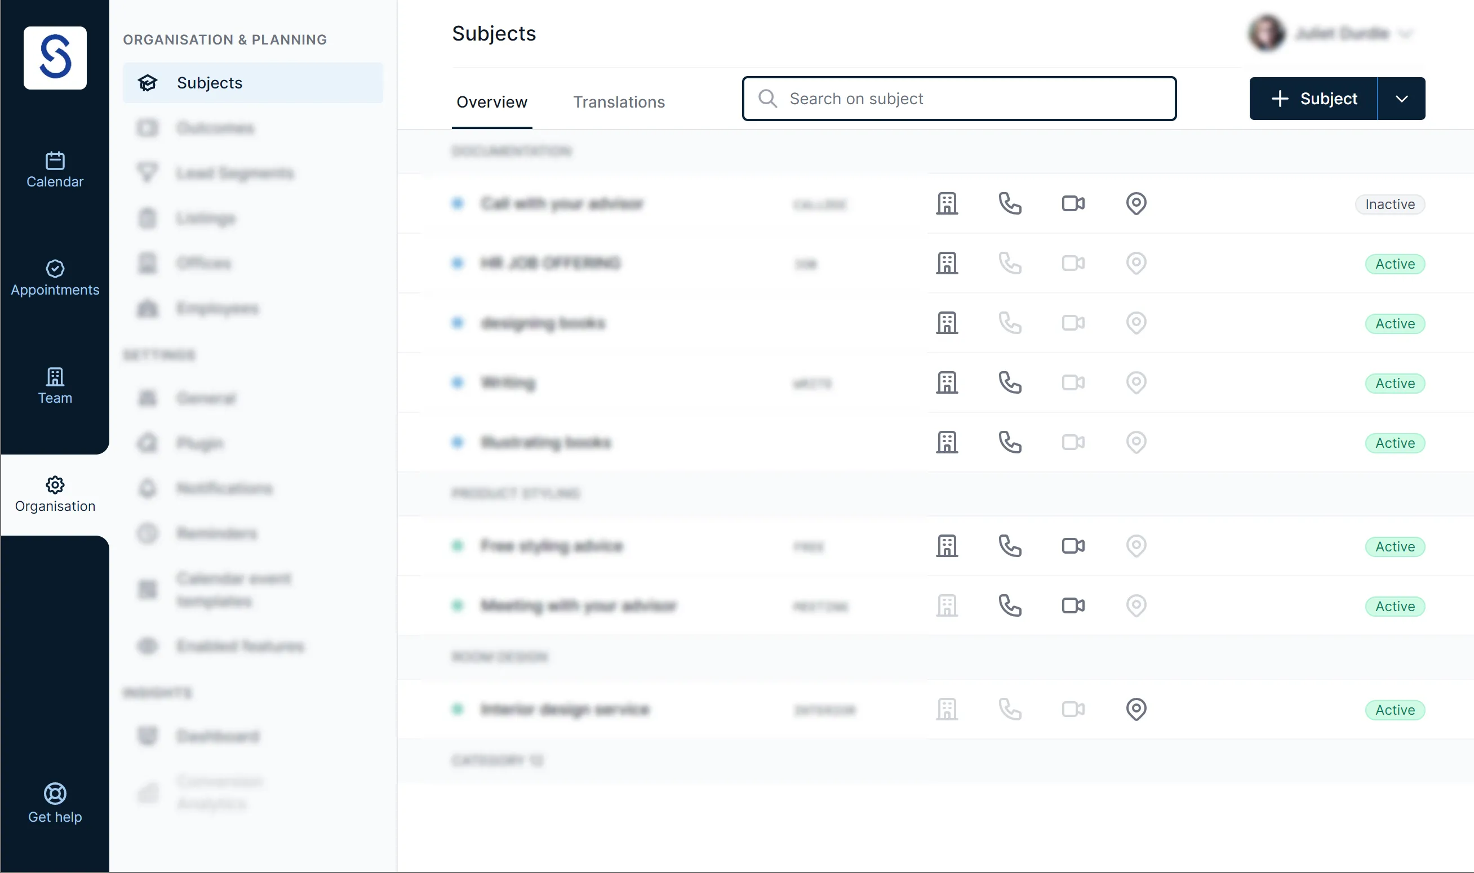Click the location pin icon in the Inactive row
1474x873 pixels.
(x=1136, y=203)
